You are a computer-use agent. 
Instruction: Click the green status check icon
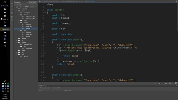tap(155, 83)
